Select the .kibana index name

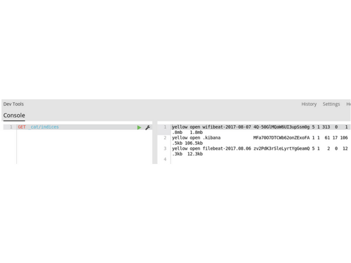coord(212,138)
